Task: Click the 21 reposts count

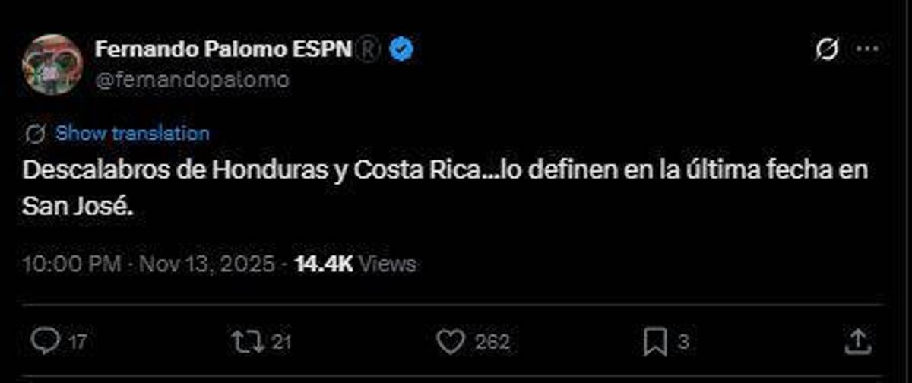Action: 281,342
